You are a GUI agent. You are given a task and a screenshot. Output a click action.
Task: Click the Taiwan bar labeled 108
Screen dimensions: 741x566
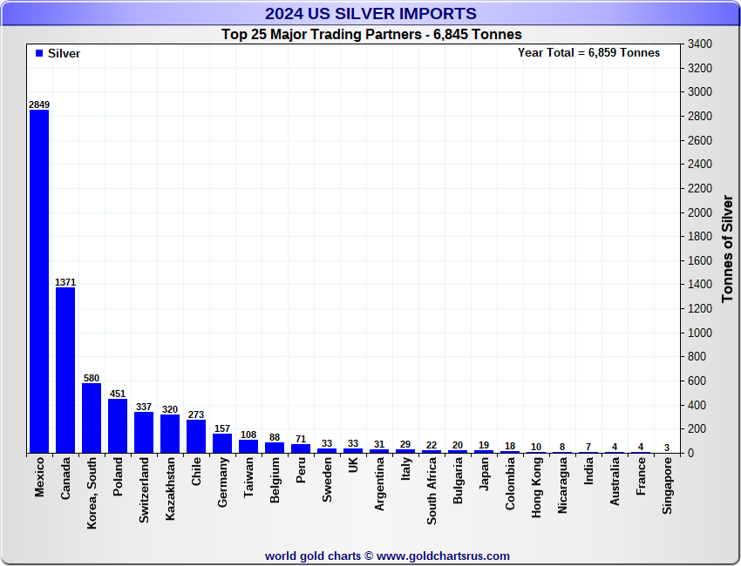(248, 446)
